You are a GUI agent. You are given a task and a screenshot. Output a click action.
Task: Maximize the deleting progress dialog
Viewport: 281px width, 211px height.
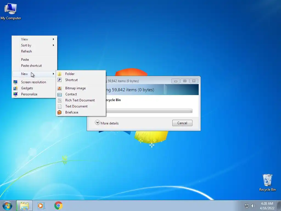pyautogui.click(x=185, y=81)
